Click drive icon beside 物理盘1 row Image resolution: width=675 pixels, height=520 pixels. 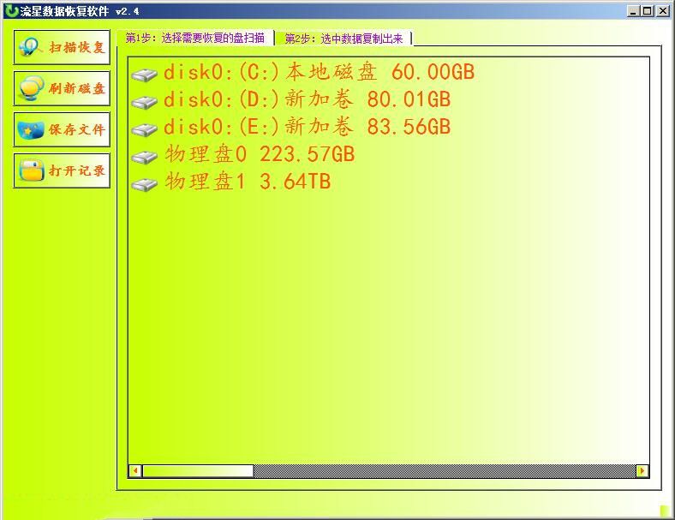pyautogui.click(x=145, y=185)
